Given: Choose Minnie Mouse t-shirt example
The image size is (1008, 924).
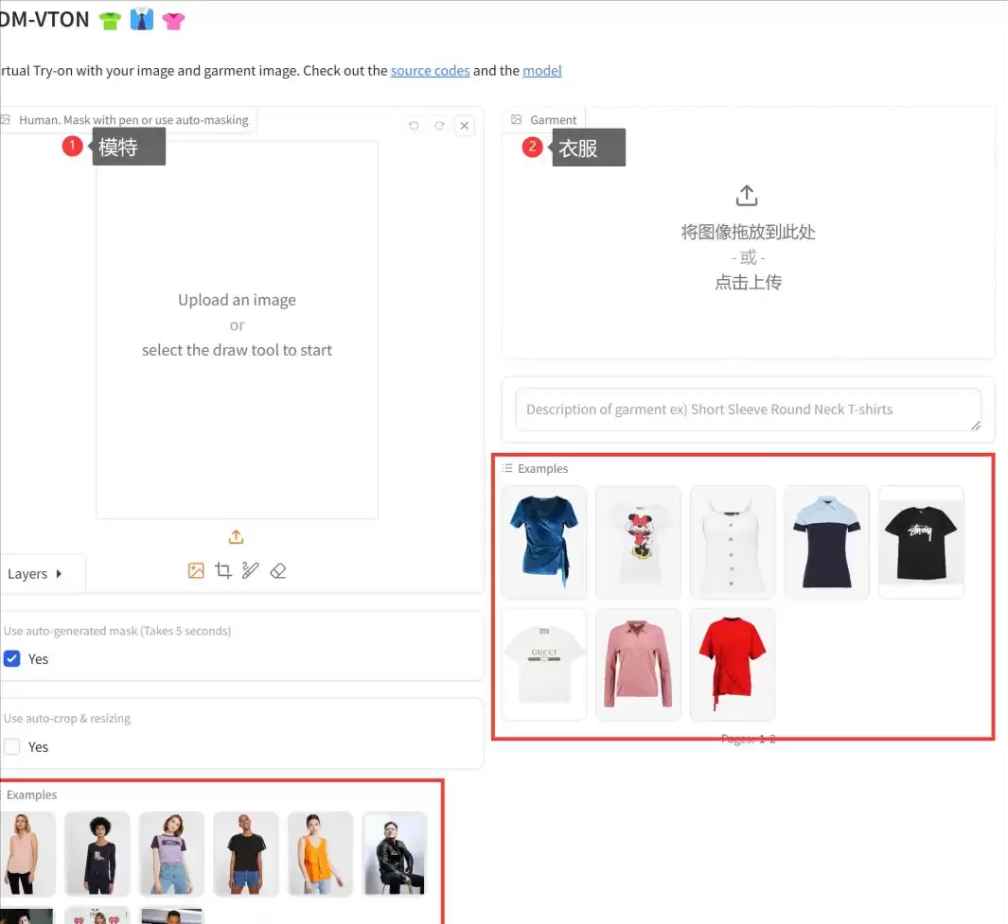Looking at the screenshot, I should [x=638, y=542].
